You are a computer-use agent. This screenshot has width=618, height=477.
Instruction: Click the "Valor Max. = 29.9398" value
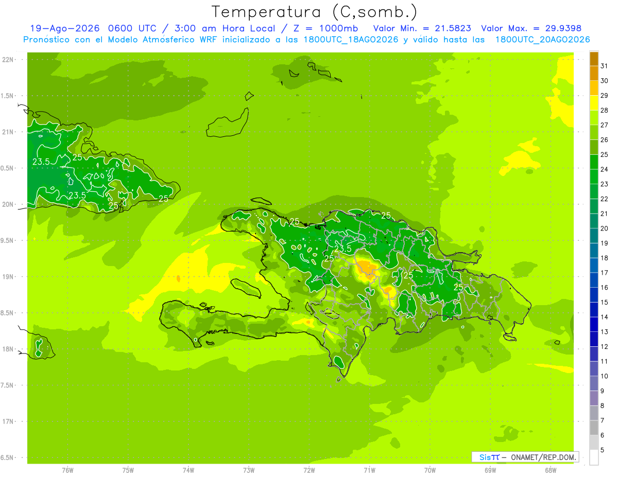click(531, 28)
